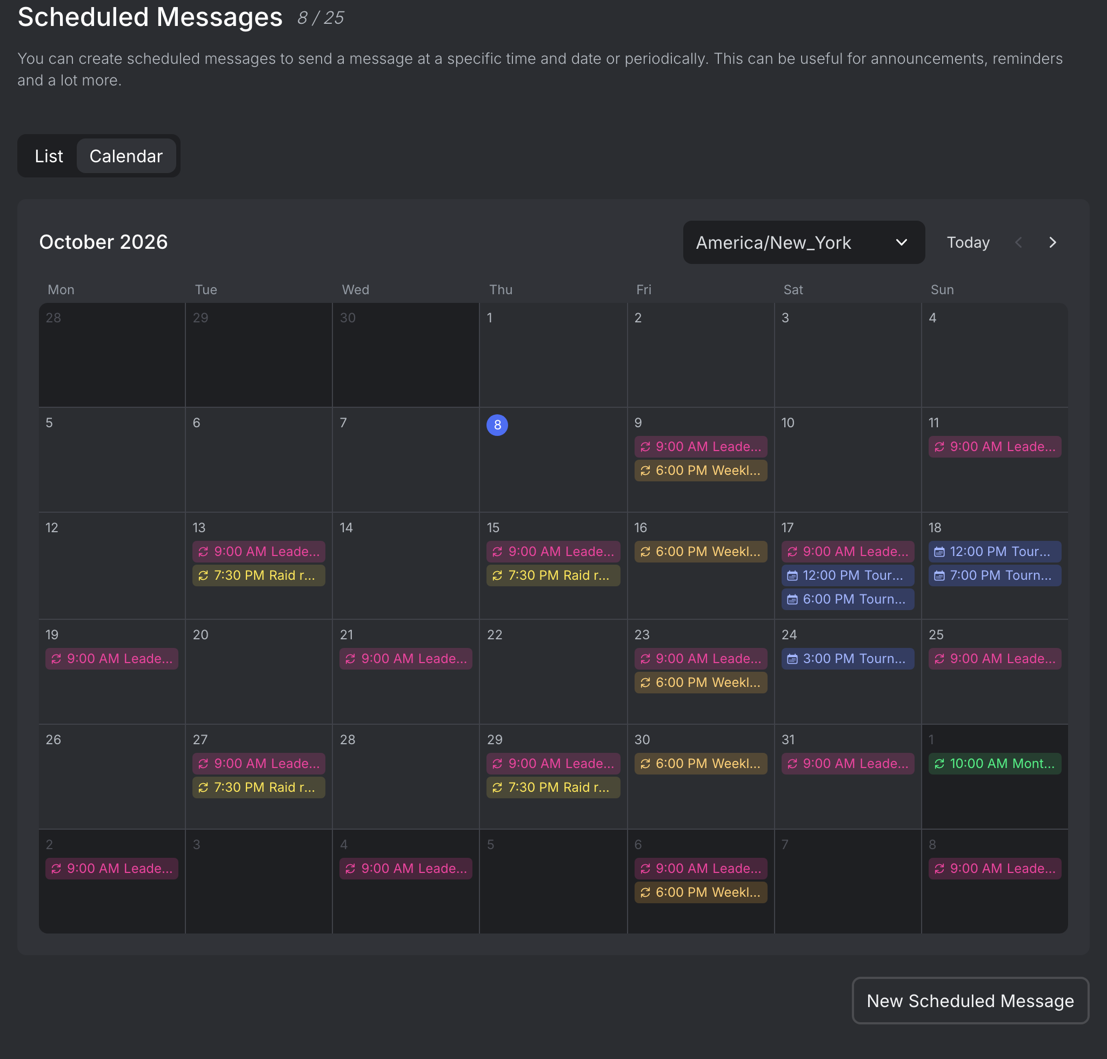Click calendar icon of 6:00 PM Tourn on the 17th
This screenshot has height=1059, width=1107.
point(792,599)
